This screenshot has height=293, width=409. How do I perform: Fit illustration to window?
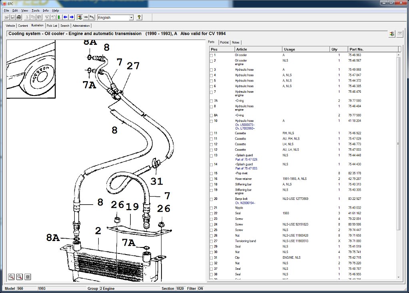[x=28, y=277]
